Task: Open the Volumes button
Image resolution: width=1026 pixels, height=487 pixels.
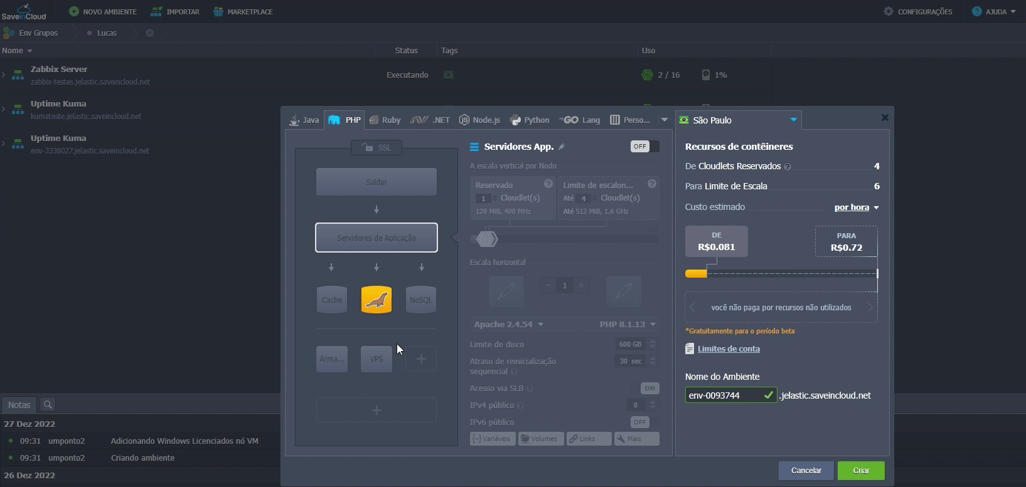Action: click(540, 439)
